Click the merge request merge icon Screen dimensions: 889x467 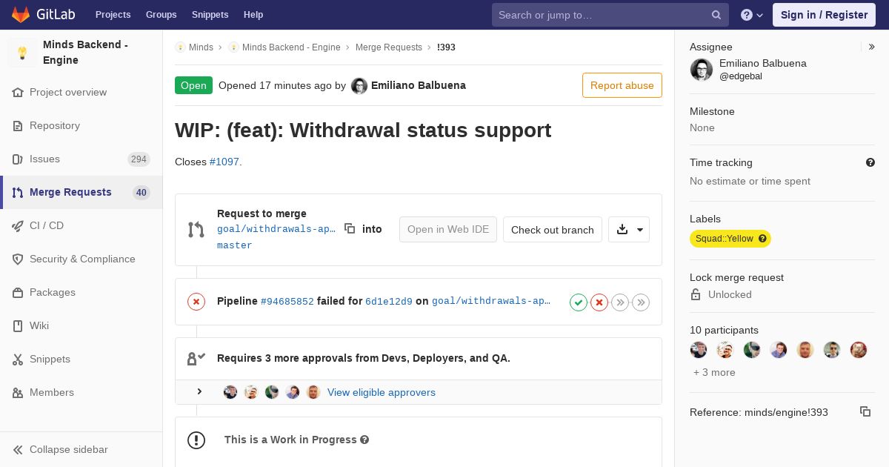196,230
